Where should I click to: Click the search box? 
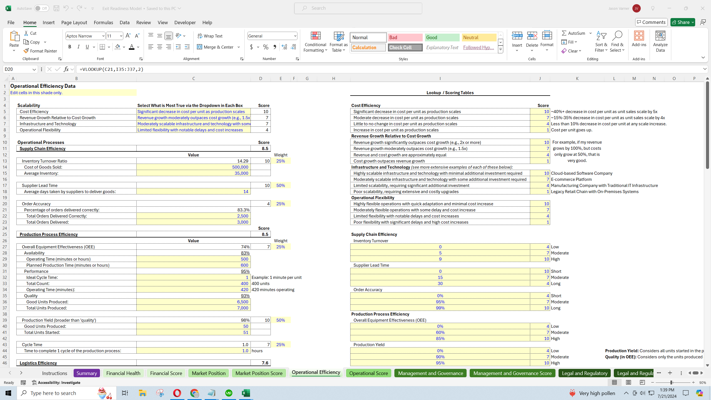pyautogui.click(x=358, y=8)
